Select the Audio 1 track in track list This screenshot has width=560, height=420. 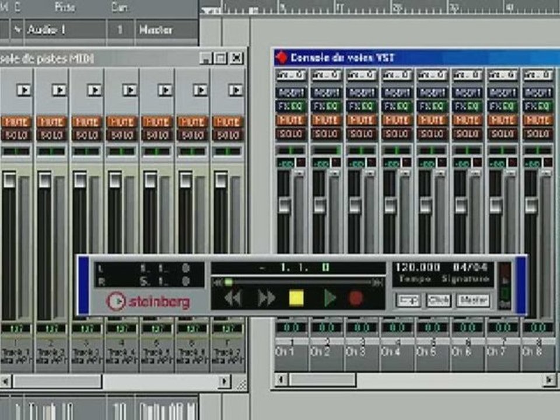tap(47, 30)
